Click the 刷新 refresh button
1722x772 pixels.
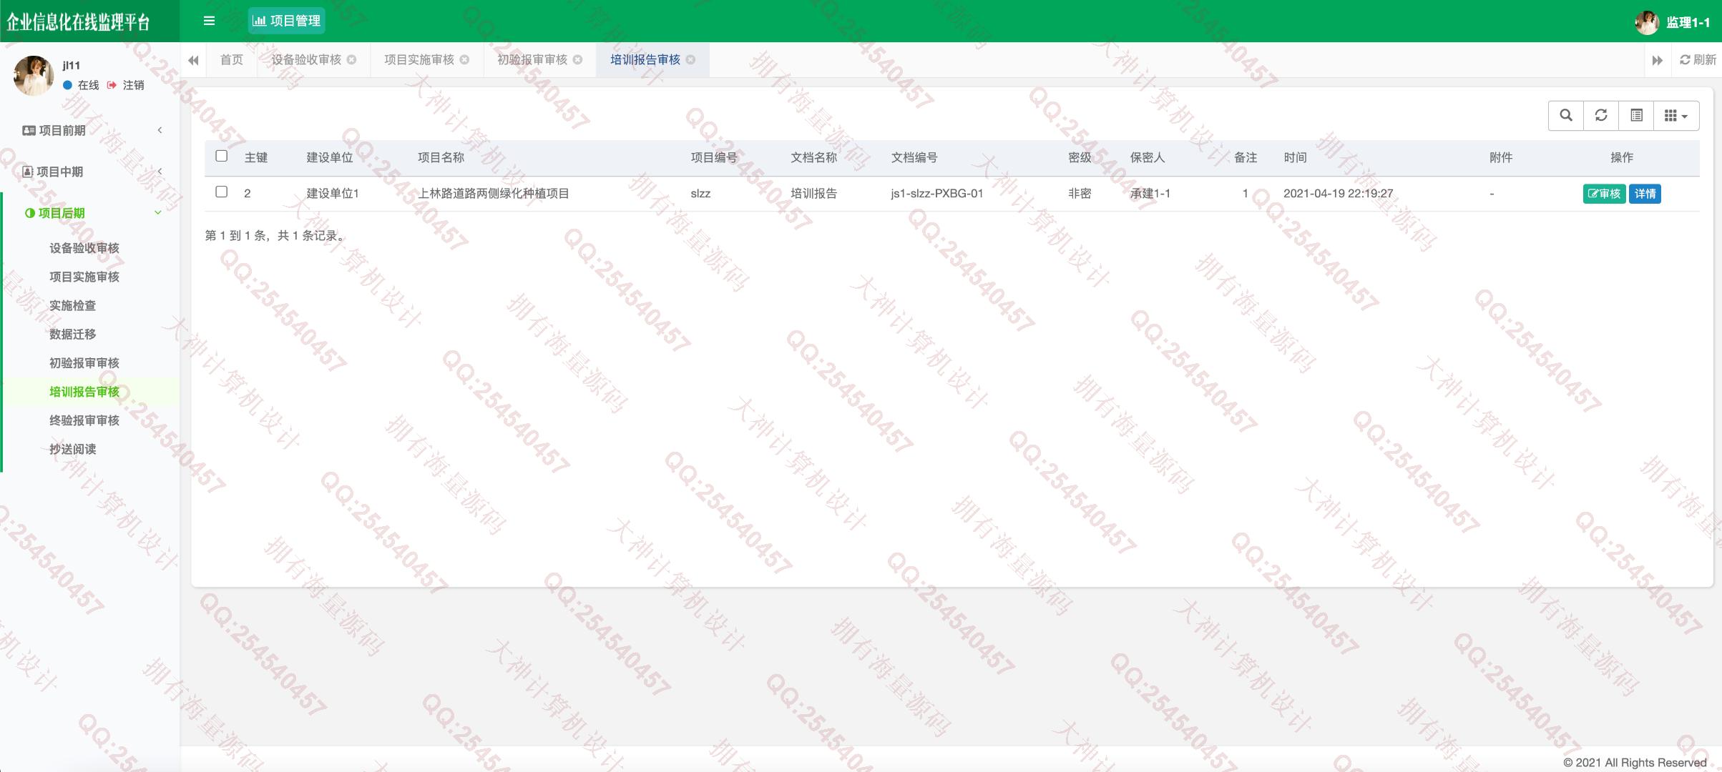[1698, 60]
